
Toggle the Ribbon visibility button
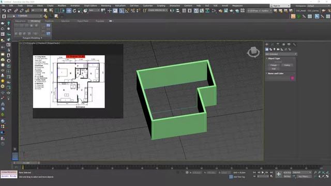(x=196, y=10)
